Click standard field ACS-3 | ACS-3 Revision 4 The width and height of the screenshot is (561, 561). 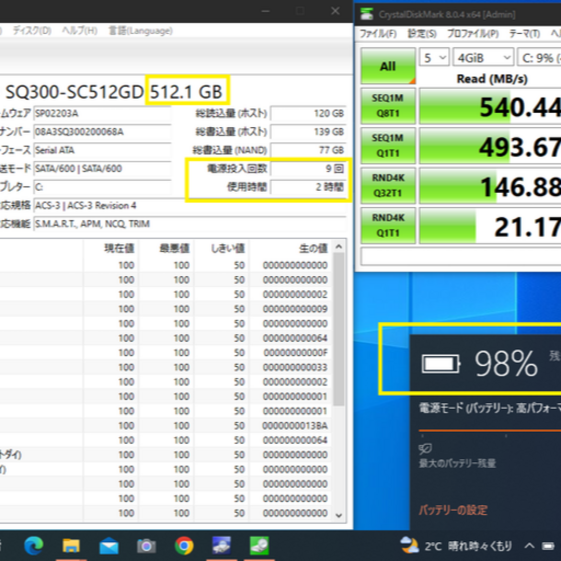(x=190, y=205)
